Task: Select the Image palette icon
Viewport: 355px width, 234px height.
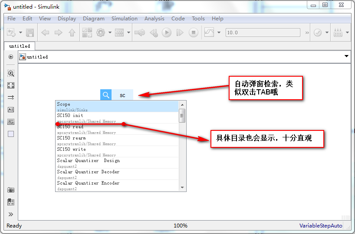Action: coord(11,122)
